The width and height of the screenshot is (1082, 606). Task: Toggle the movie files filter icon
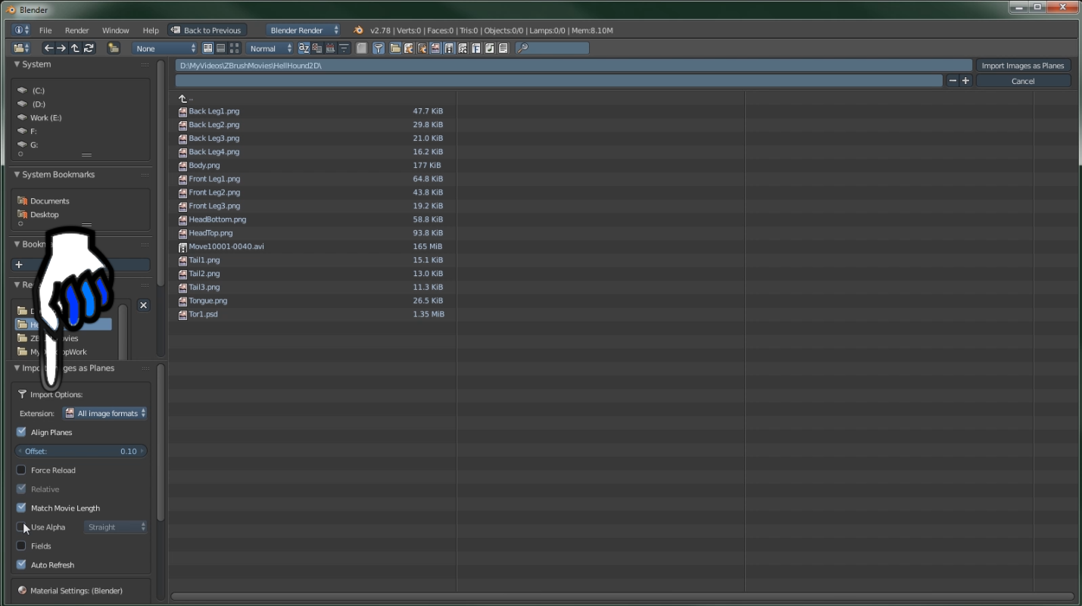[x=449, y=48]
